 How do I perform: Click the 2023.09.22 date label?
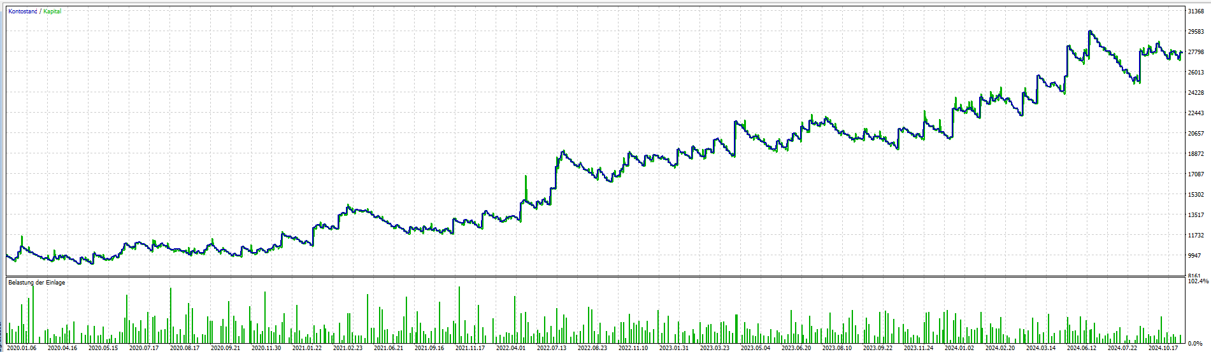[x=878, y=348]
